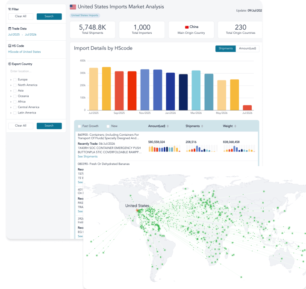Click the Jul/2026 red chart bar
Viewport: 306px width, 289px height.
pos(247,107)
